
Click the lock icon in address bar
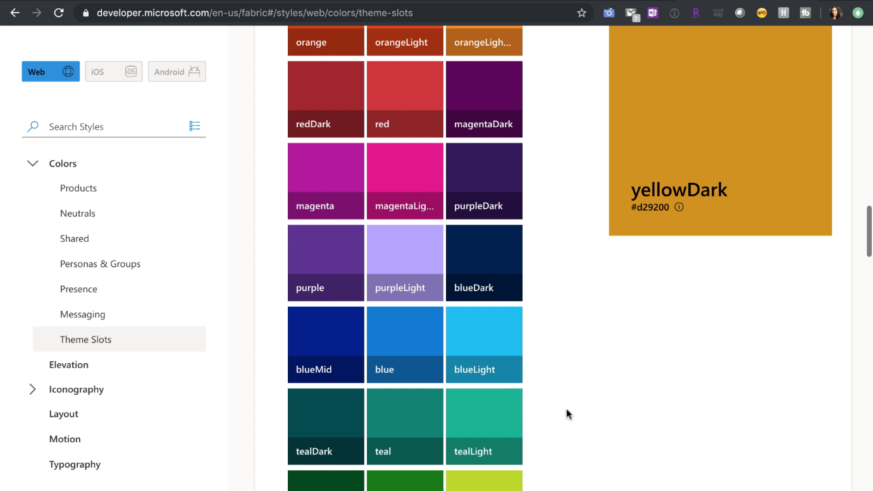85,13
